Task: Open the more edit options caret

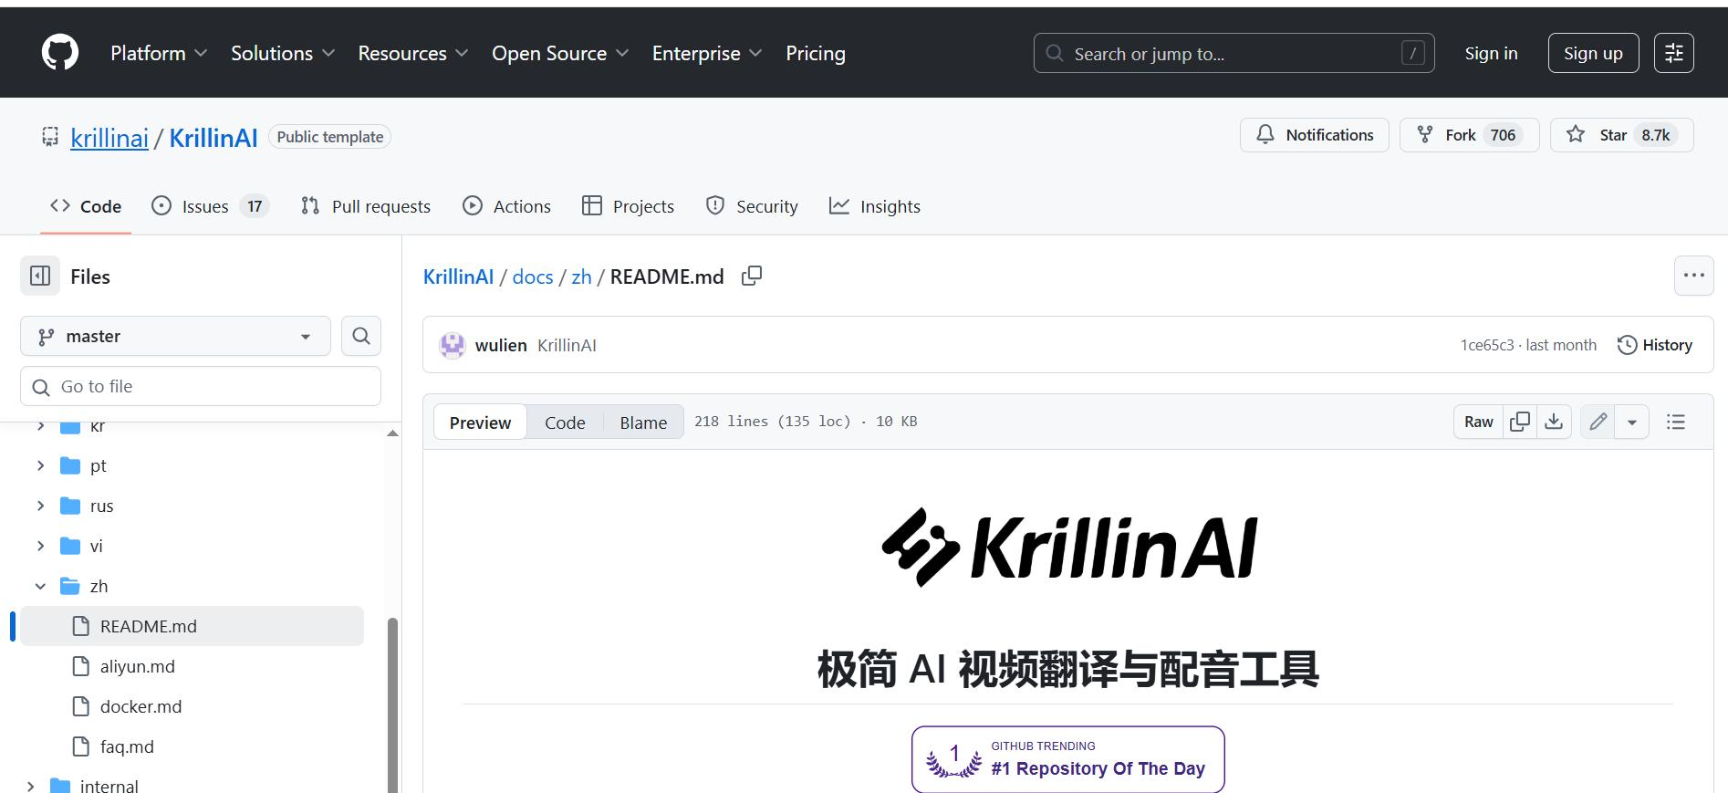Action: point(1632,422)
